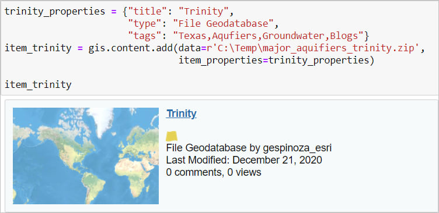This screenshot has width=439, height=213.
Task: Click the world map thumbnail
Action: pyautogui.click(x=86, y=156)
